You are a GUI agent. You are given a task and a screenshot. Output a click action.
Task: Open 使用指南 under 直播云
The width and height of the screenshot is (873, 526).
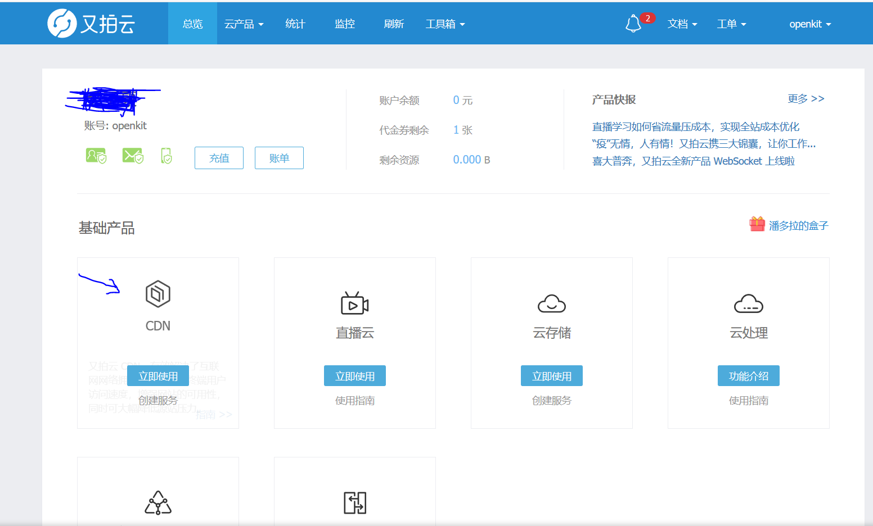pos(355,401)
